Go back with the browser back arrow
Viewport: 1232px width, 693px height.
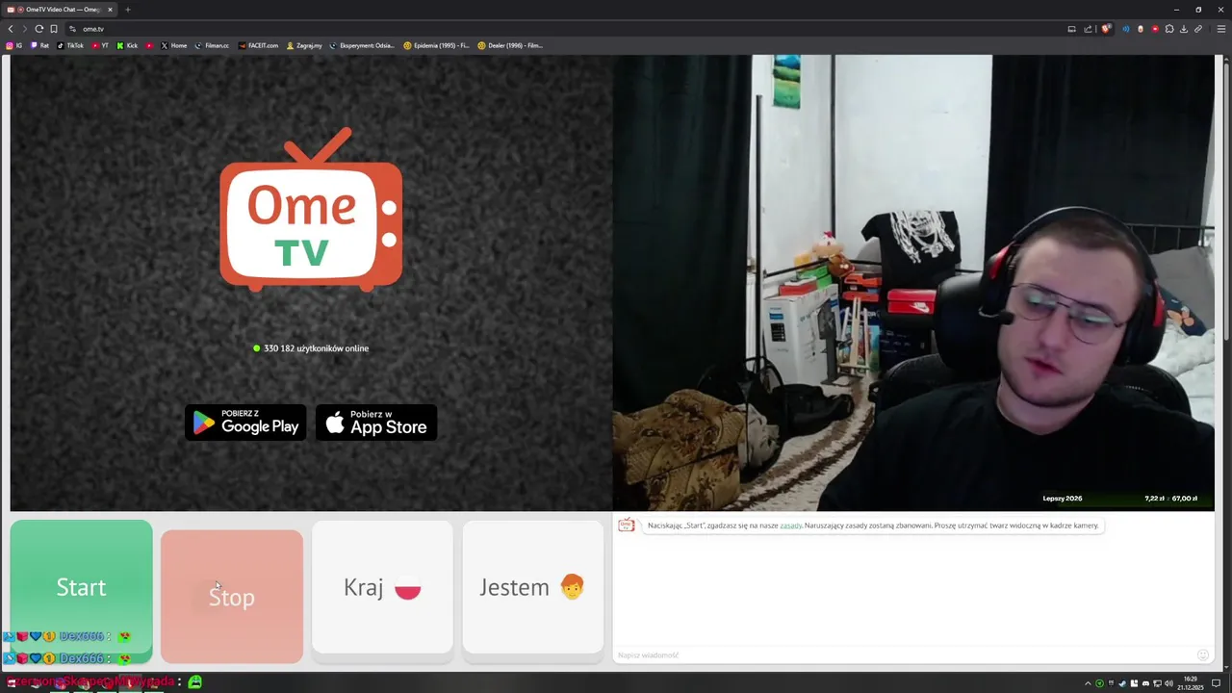pos(11,29)
